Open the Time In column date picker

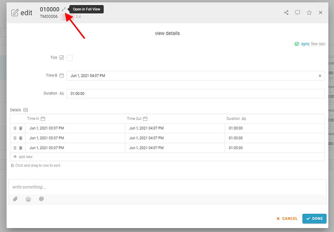click(43, 119)
